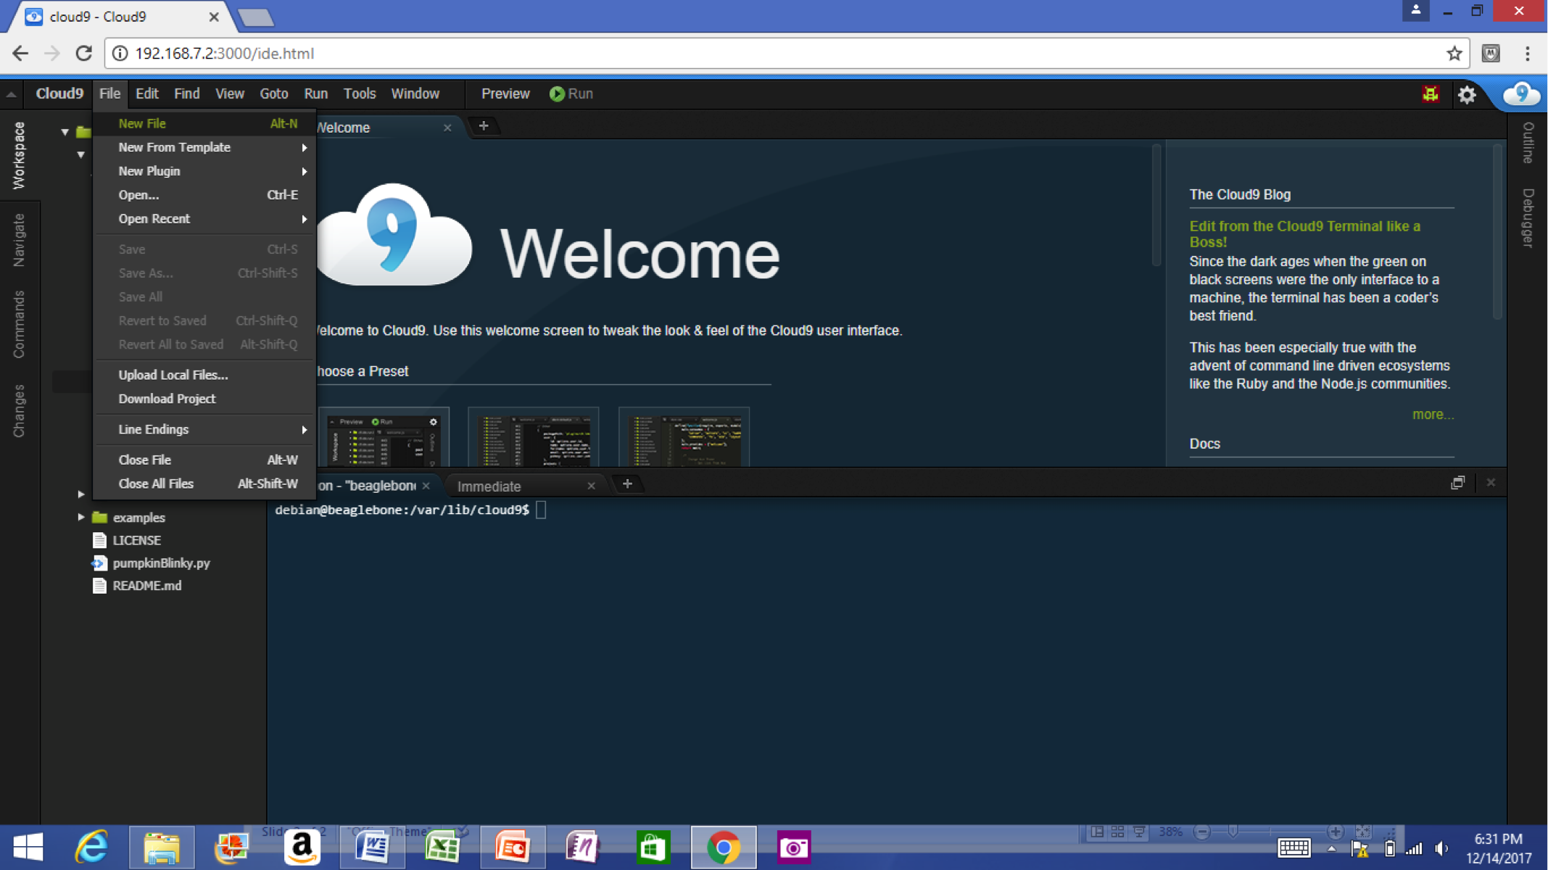Screen dimensions: 1548x870
Task: Collapse the second-level folder arrow
Action: click(x=80, y=154)
